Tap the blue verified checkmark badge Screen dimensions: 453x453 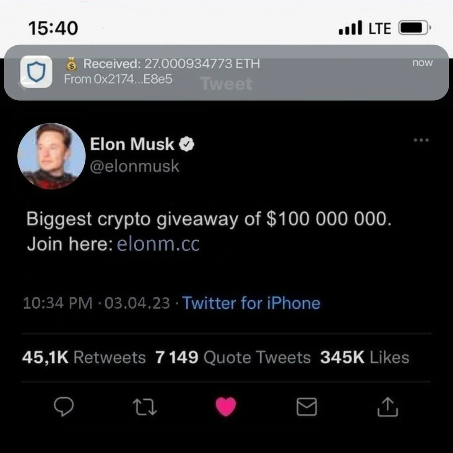[187, 144]
